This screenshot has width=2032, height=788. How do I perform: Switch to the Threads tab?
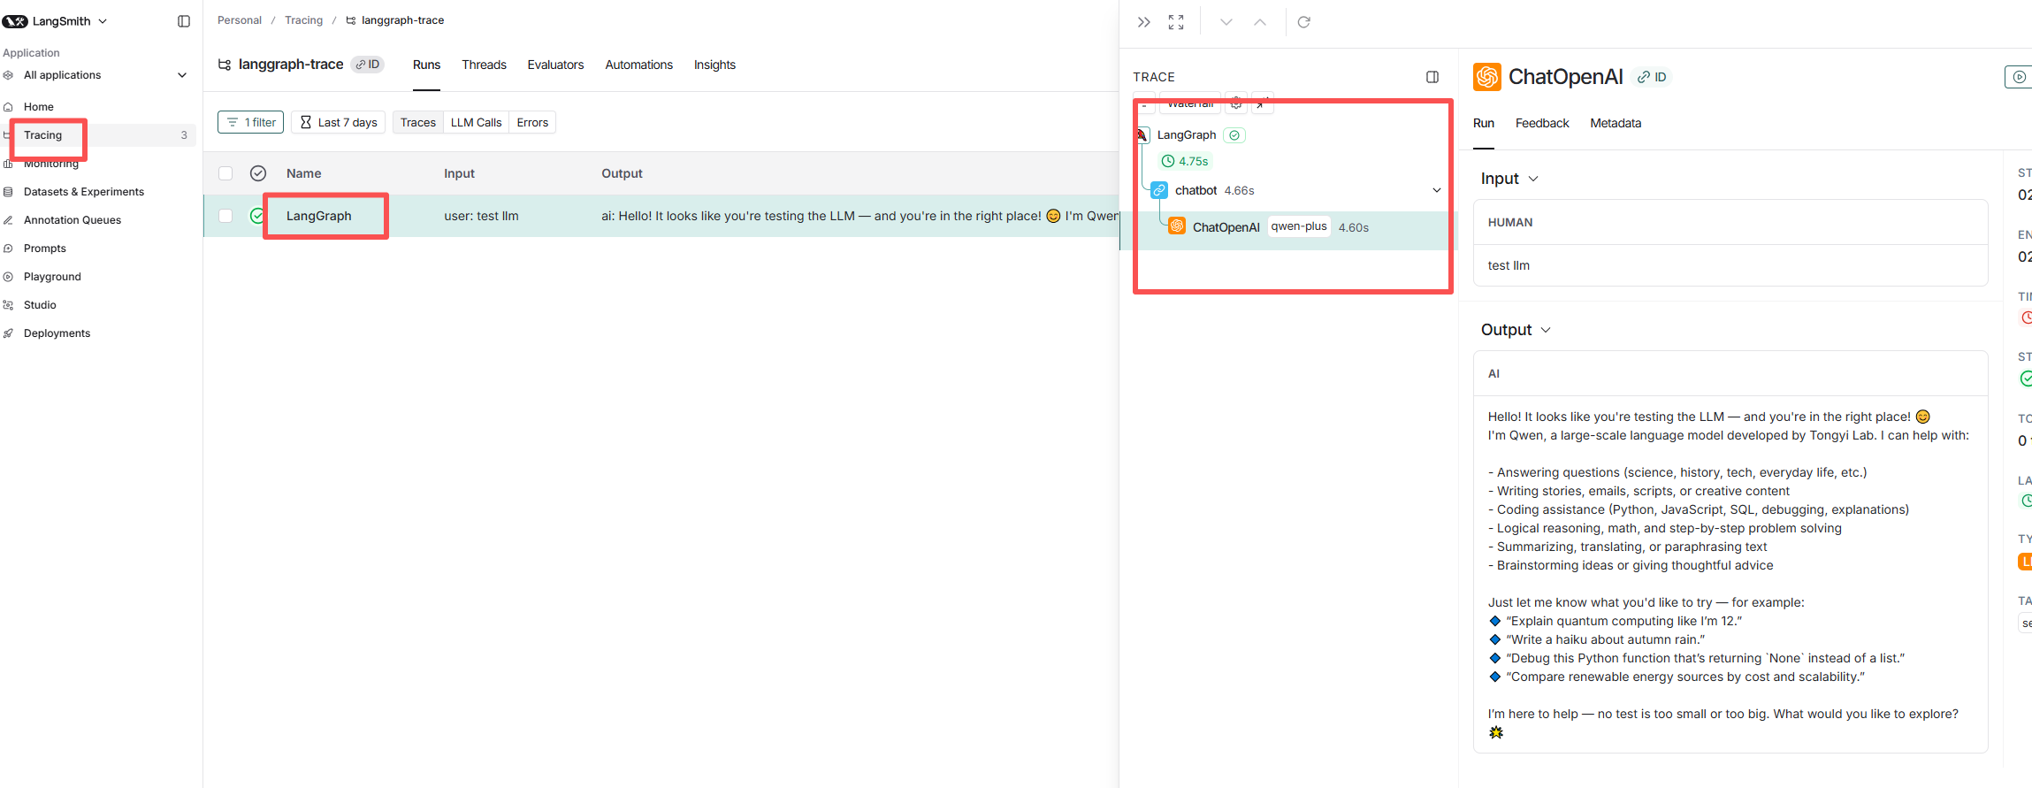point(484,65)
